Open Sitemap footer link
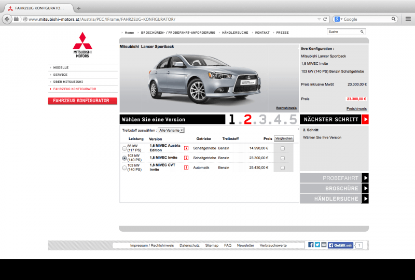Screen dimensions: 415x280 point(212,246)
